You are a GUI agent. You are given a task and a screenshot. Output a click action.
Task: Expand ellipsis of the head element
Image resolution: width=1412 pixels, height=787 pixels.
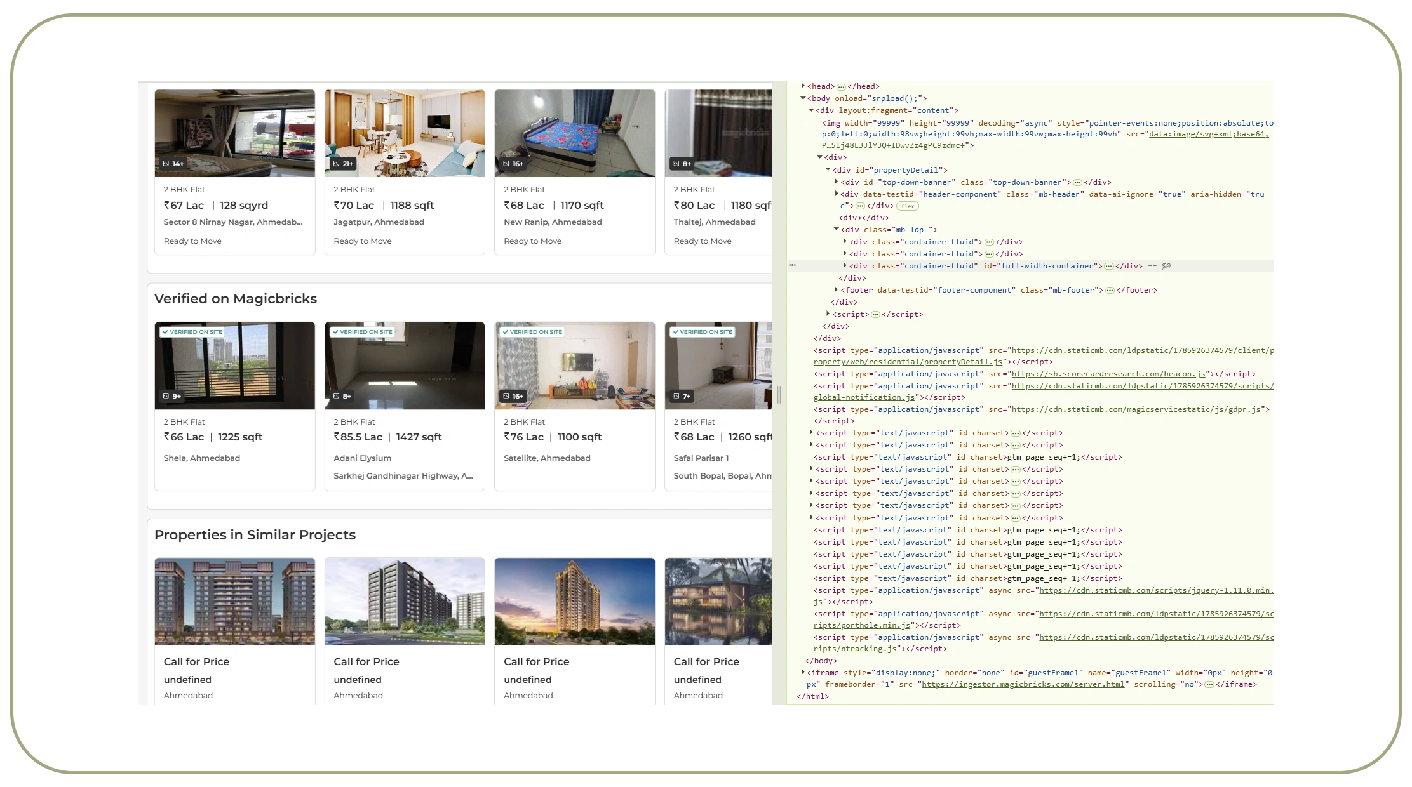point(841,87)
